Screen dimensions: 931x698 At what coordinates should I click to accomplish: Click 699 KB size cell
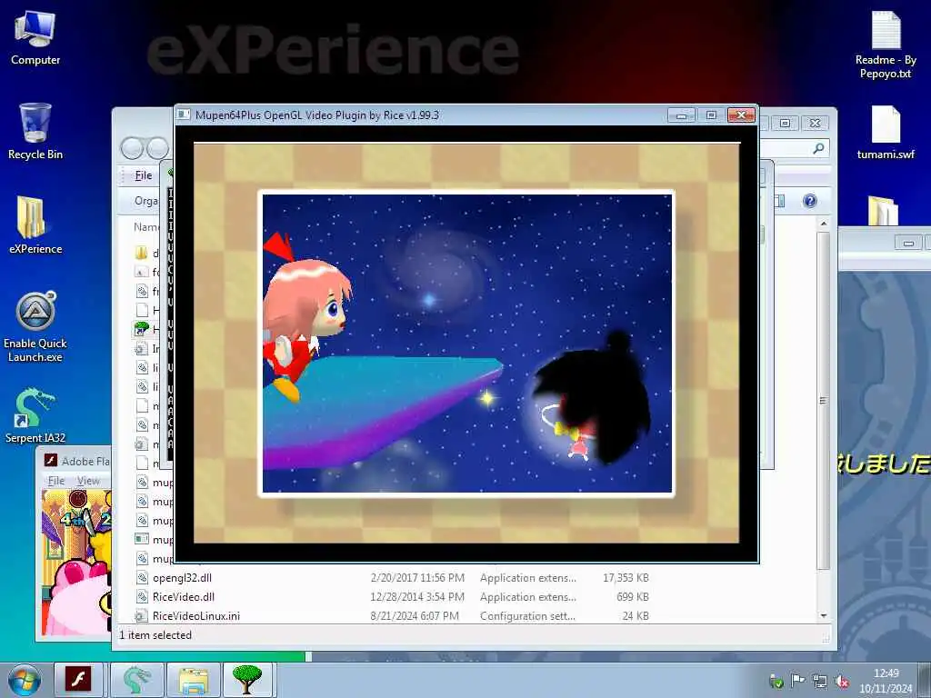(633, 596)
